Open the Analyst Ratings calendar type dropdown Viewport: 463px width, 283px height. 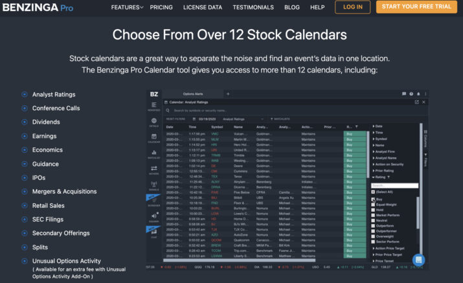tap(243, 119)
